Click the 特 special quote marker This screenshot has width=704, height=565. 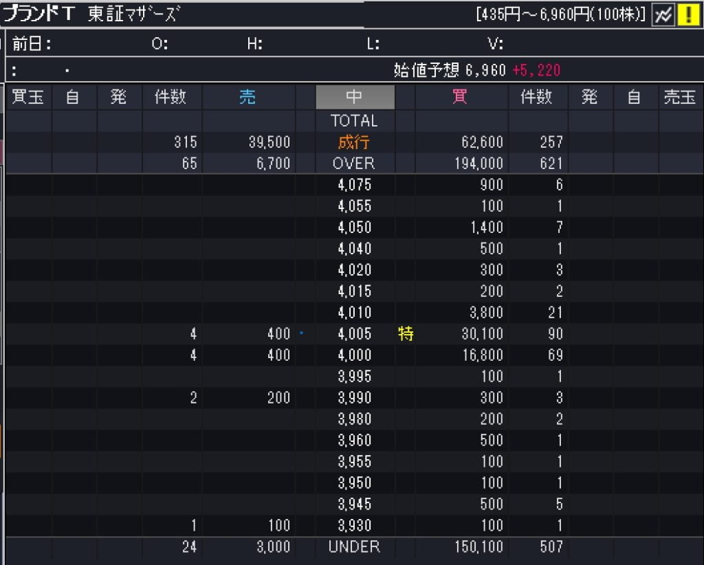(406, 334)
